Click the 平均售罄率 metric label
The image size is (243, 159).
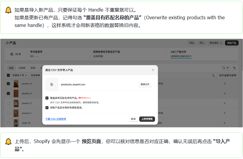click(36, 52)
